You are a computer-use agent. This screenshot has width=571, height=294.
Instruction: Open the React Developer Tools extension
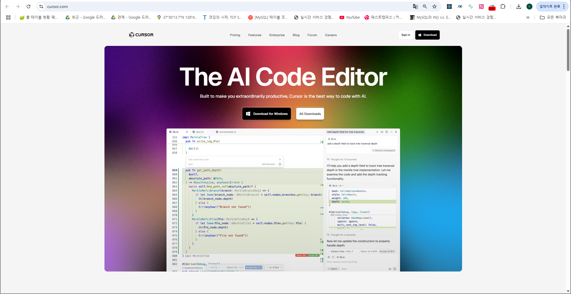pos(449,7)
